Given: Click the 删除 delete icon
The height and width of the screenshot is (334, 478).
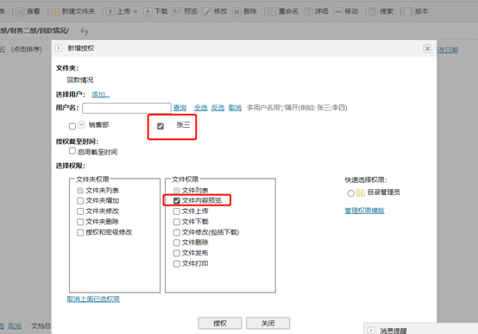Looking at the screenshot, I should pyautogui.click(x=236, y=12).
